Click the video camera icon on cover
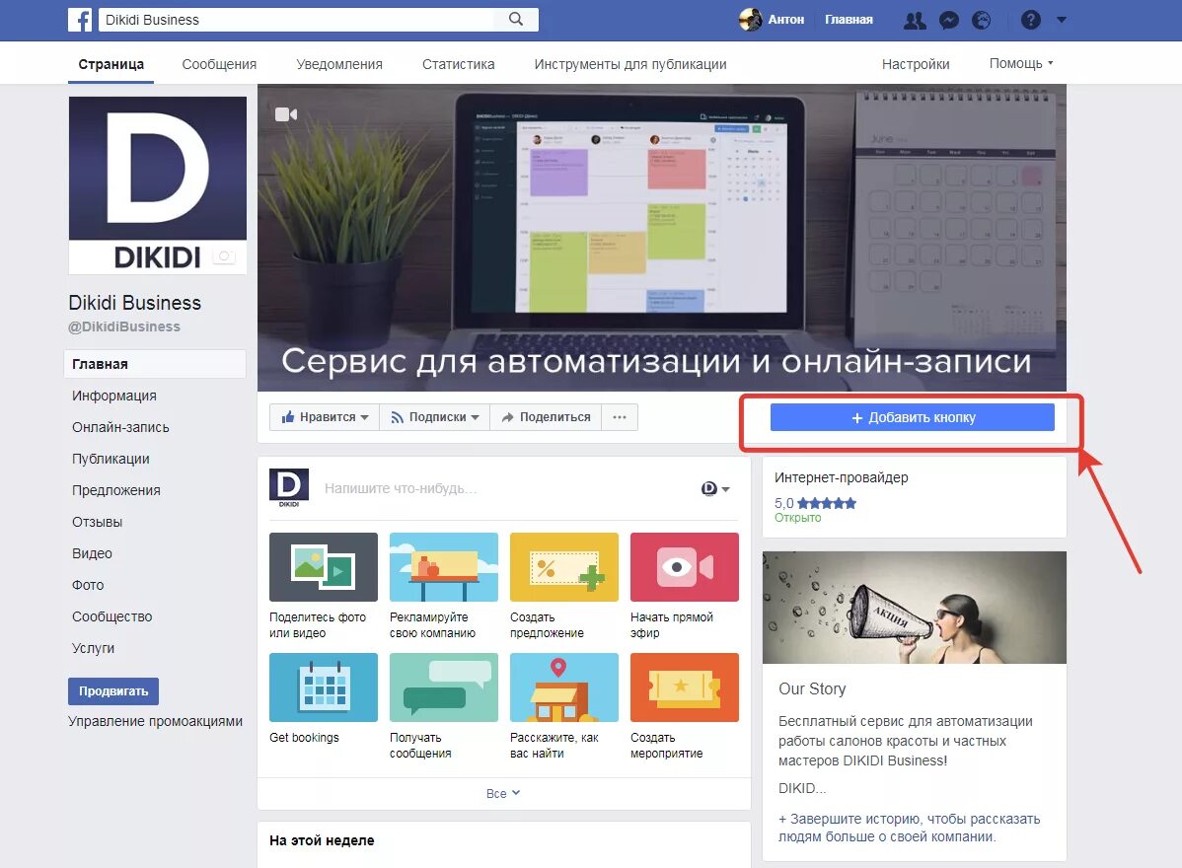 point(286,114)
